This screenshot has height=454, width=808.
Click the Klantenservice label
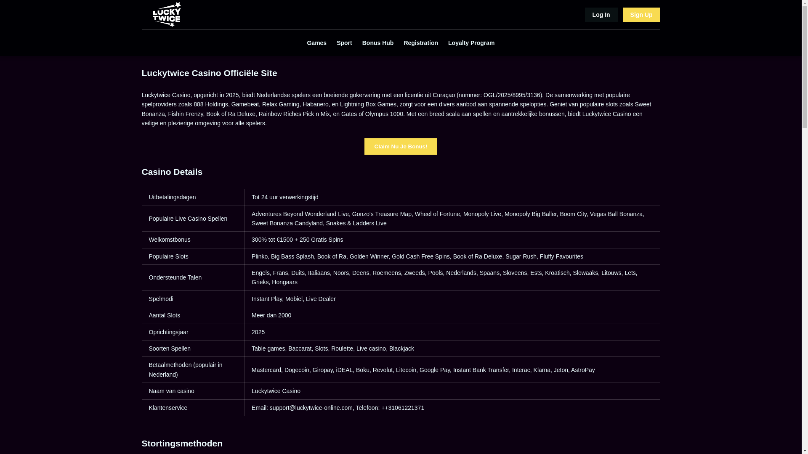[193, 408]
